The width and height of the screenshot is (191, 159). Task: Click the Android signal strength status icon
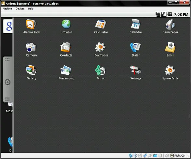click(164, 14)
